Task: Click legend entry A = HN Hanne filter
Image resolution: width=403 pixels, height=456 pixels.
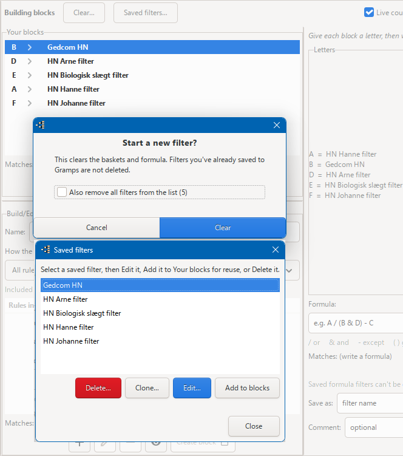Action: [x=343, y=154]
